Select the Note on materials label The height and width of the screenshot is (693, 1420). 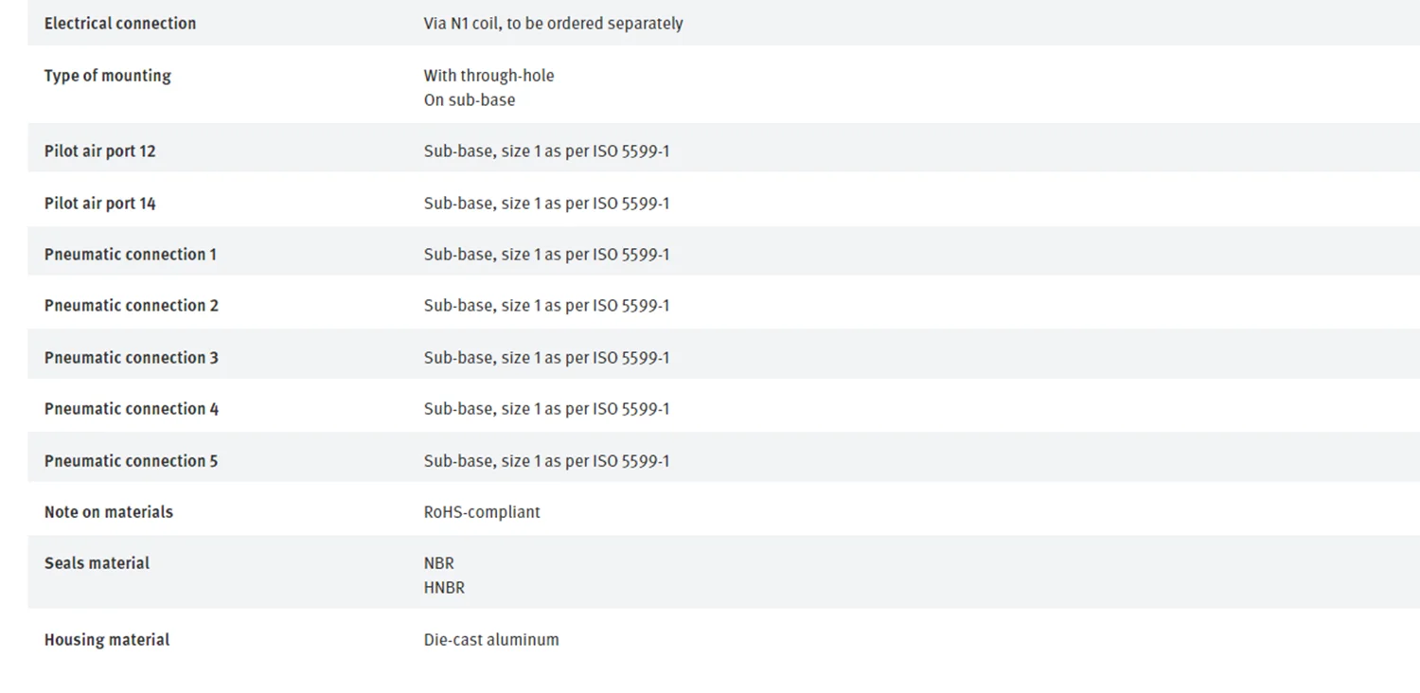click(x=109, y=512)
